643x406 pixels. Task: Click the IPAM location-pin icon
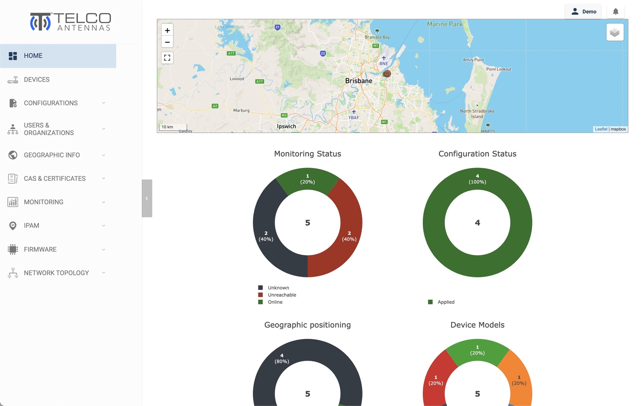[13, 226]
